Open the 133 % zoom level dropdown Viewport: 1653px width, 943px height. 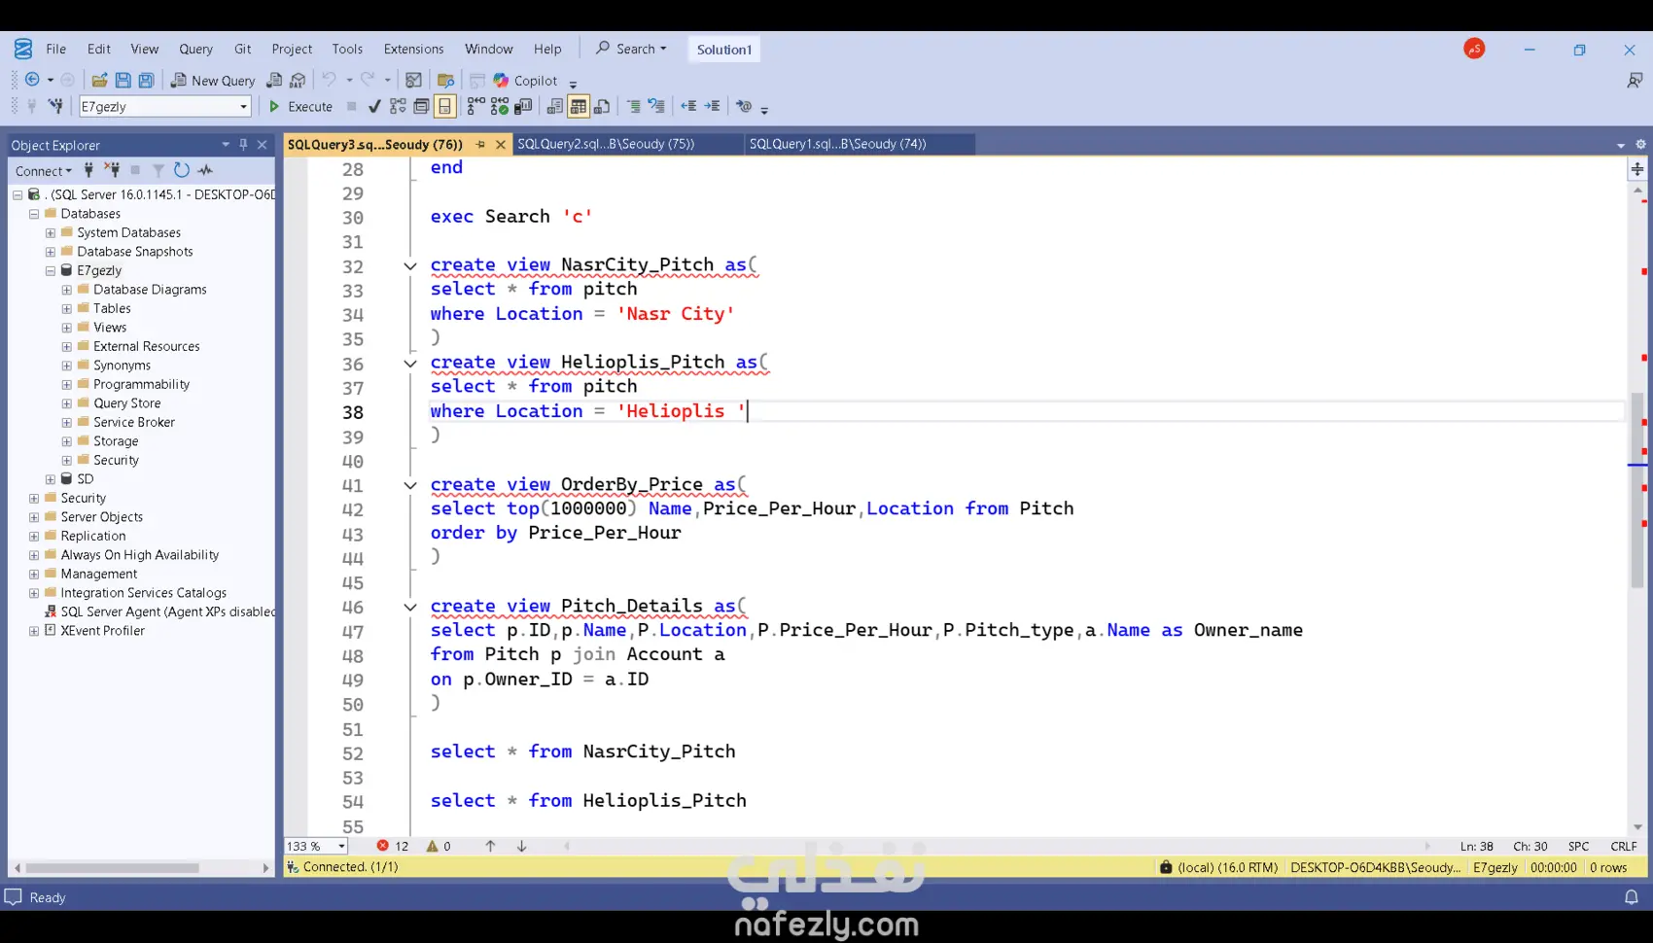pyautogui.click(x=341, y=847)
